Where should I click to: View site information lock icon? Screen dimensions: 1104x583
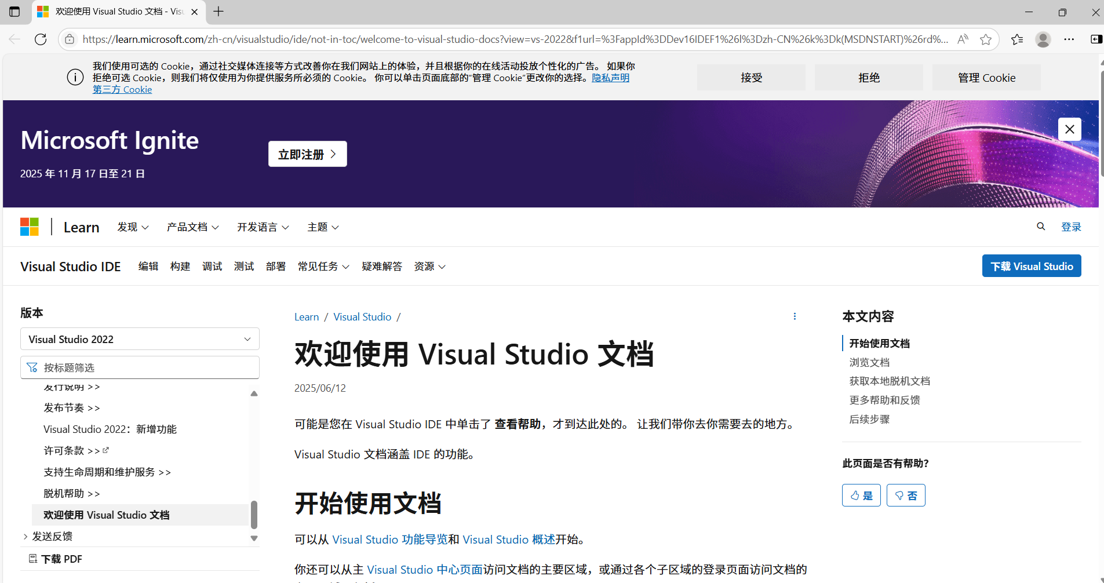tap(70, 39)
